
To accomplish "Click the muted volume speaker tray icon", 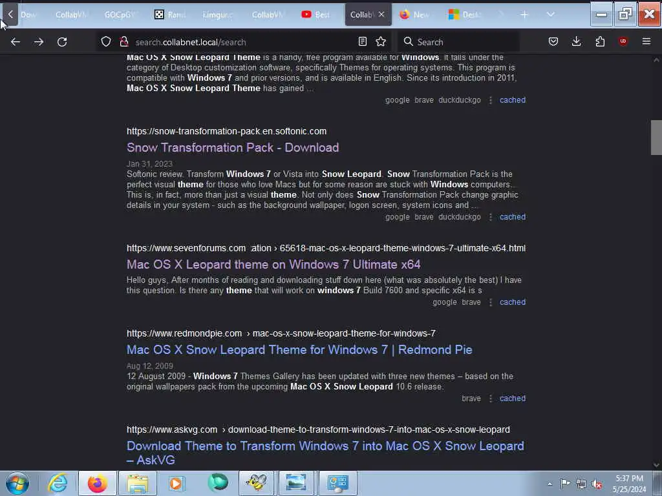I will tap(597, 484).
